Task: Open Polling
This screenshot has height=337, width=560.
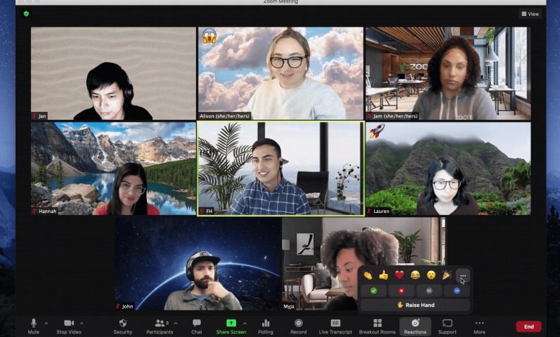Action: 266,326
